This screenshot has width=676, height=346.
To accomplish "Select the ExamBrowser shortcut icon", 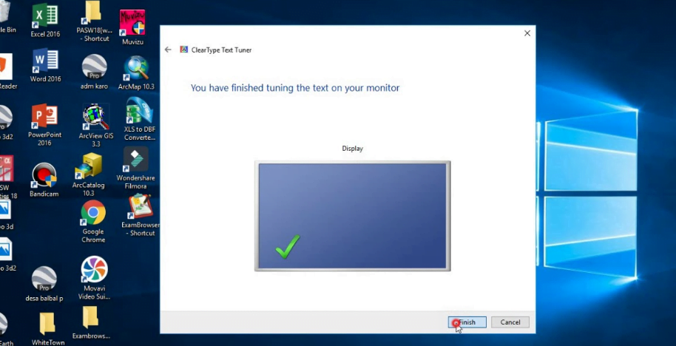I will 141,215.
